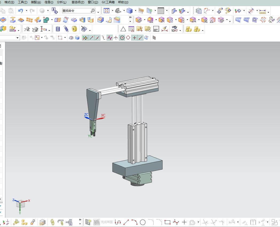
Task: Click the WCS orientation axes icon
Action: [207, 11]
